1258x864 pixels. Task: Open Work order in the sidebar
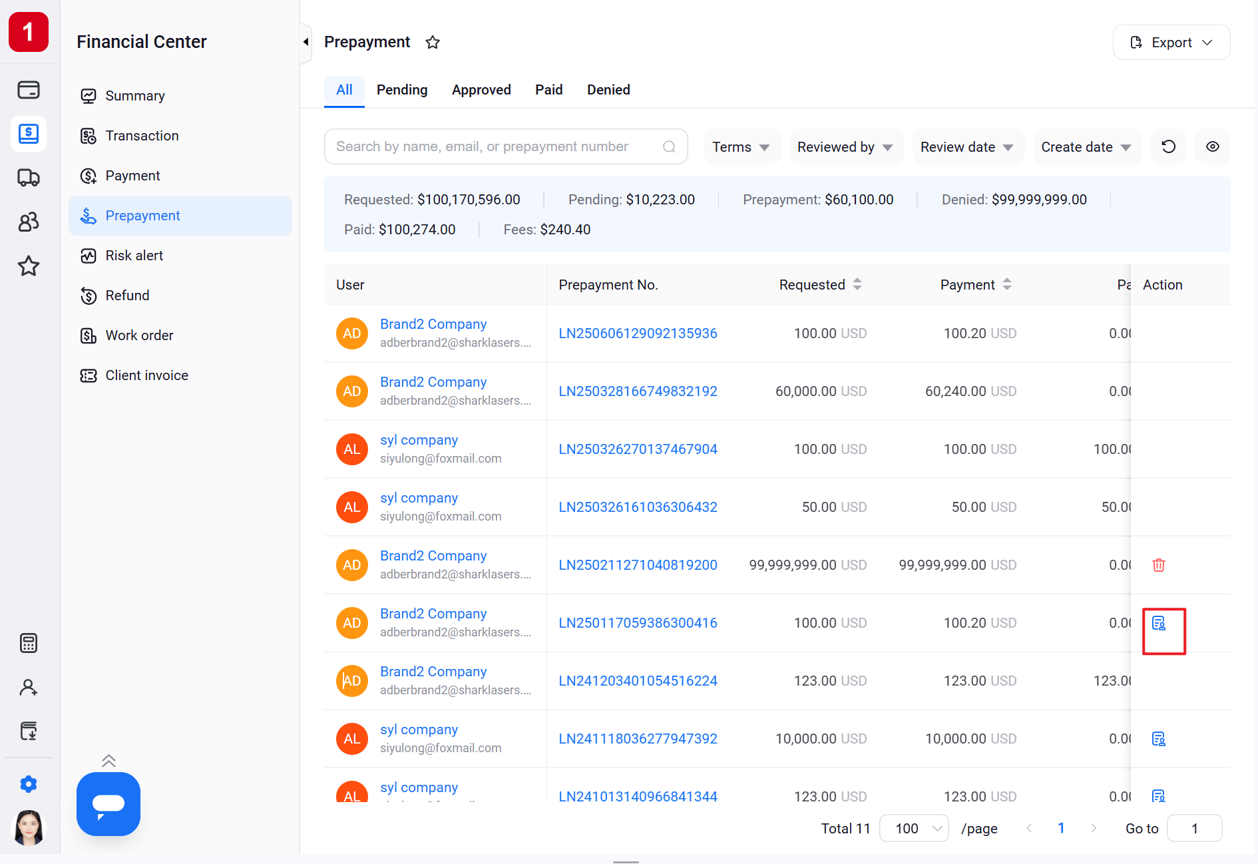click(180, 335)
